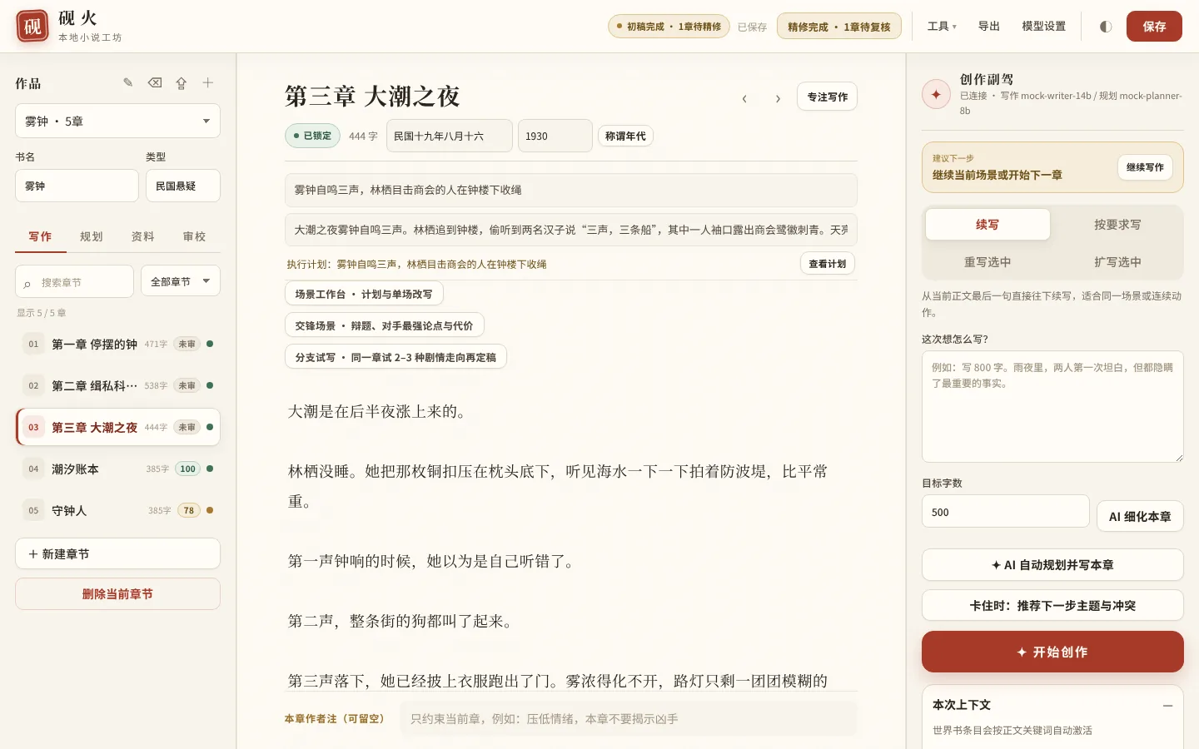Switch to the 审校 tab
The width and height of the screenshot is (1199, 749).
[195, 236]
